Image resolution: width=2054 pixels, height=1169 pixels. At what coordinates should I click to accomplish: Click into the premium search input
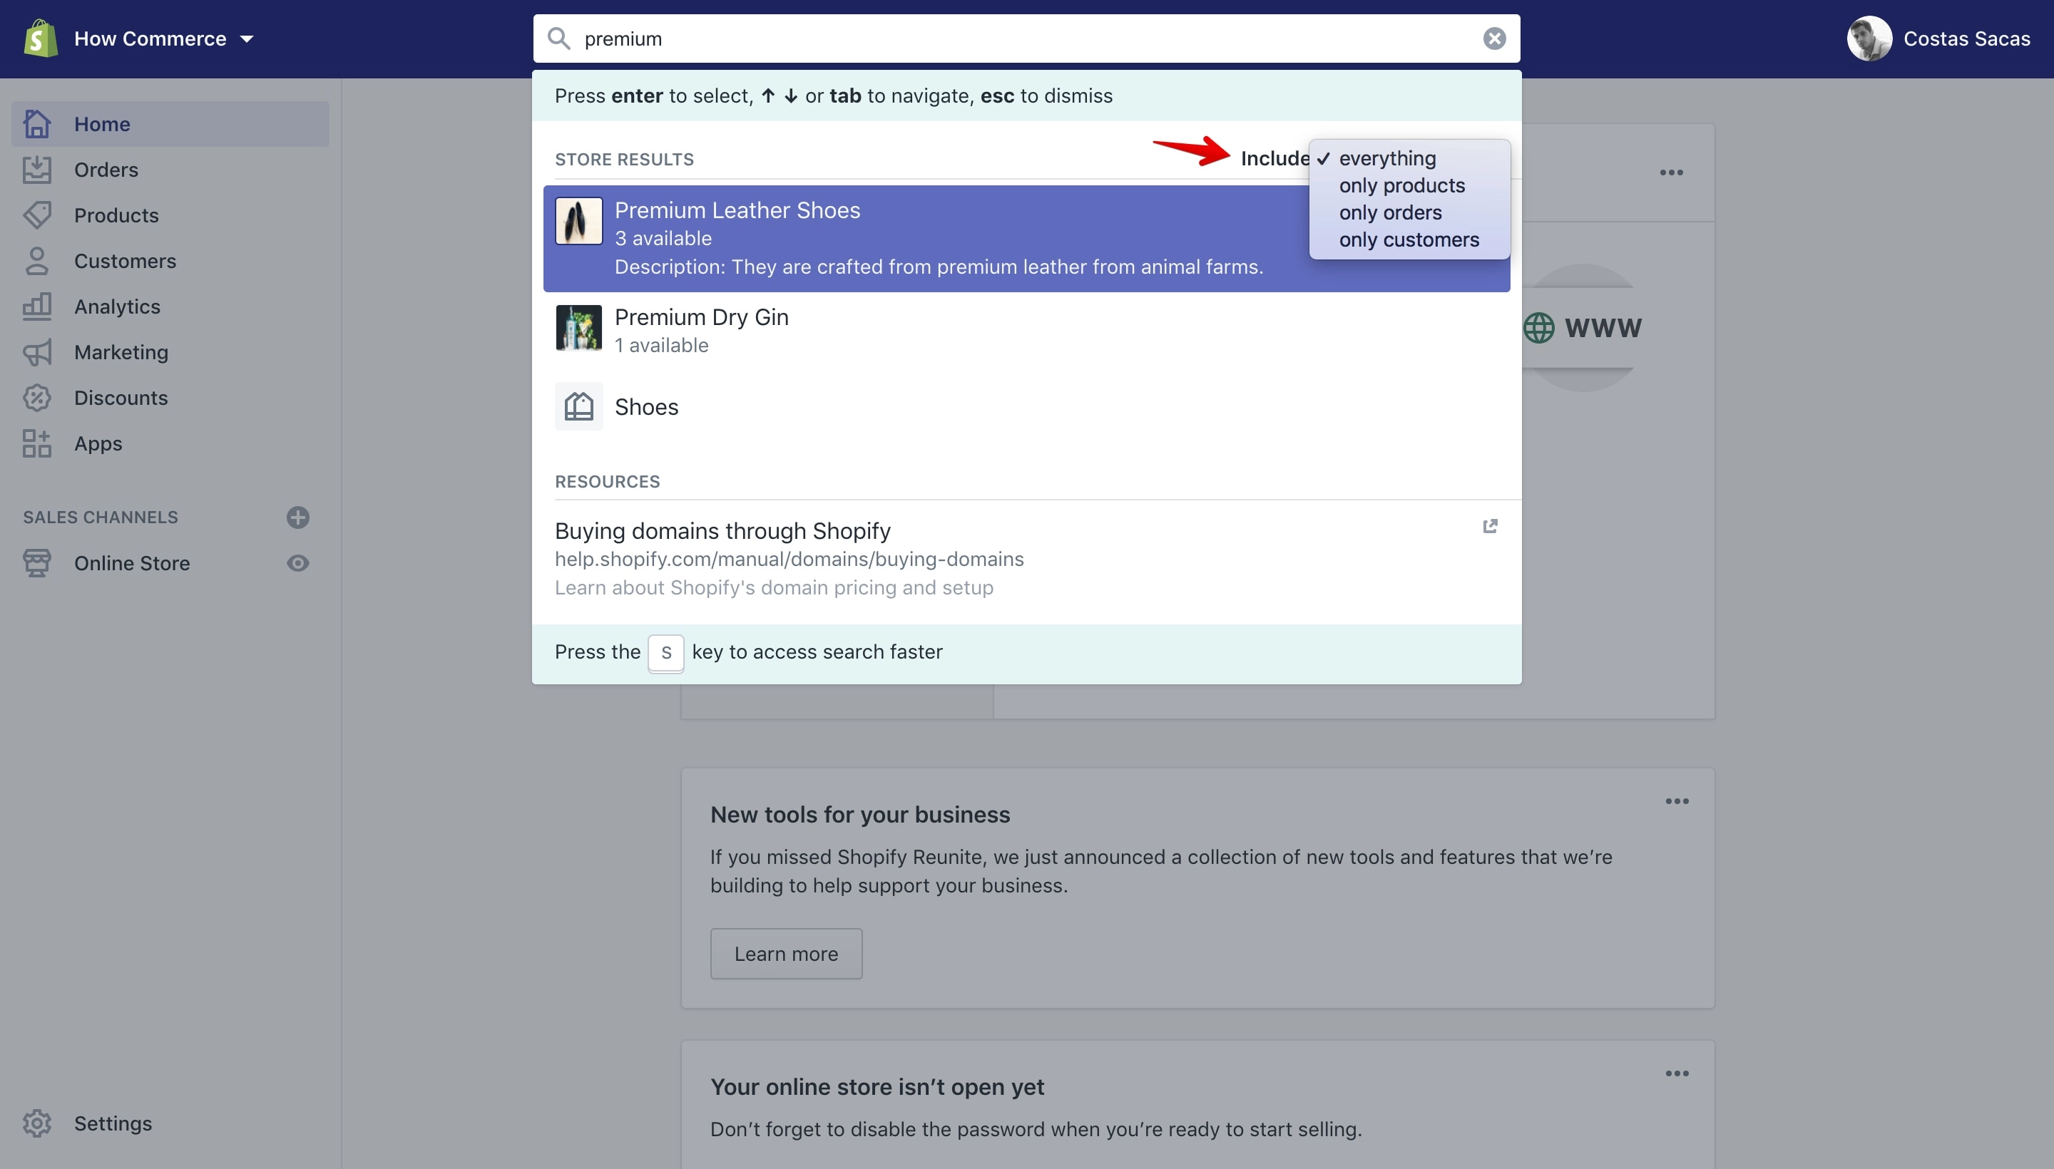[1026, 38]
